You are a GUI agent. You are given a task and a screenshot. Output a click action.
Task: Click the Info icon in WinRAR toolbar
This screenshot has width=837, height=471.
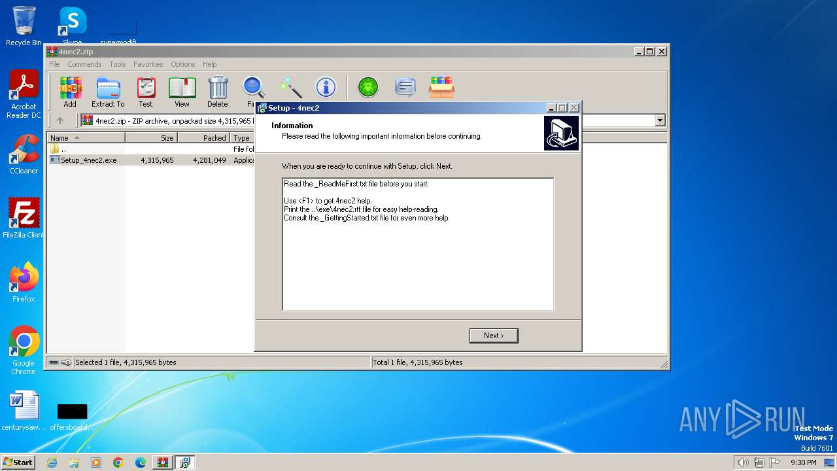326,87
